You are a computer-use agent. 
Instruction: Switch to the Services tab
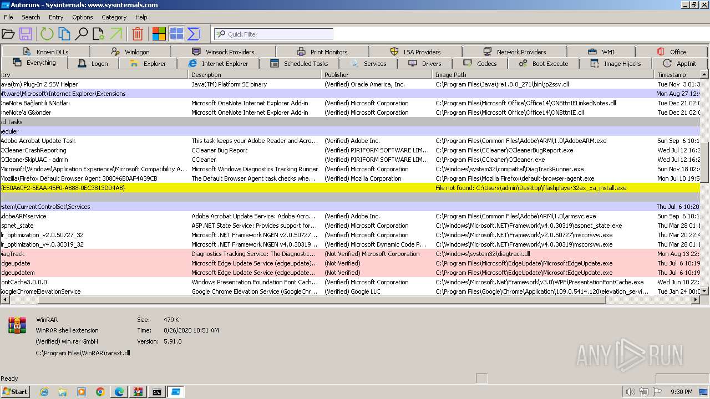coord(368,64)
